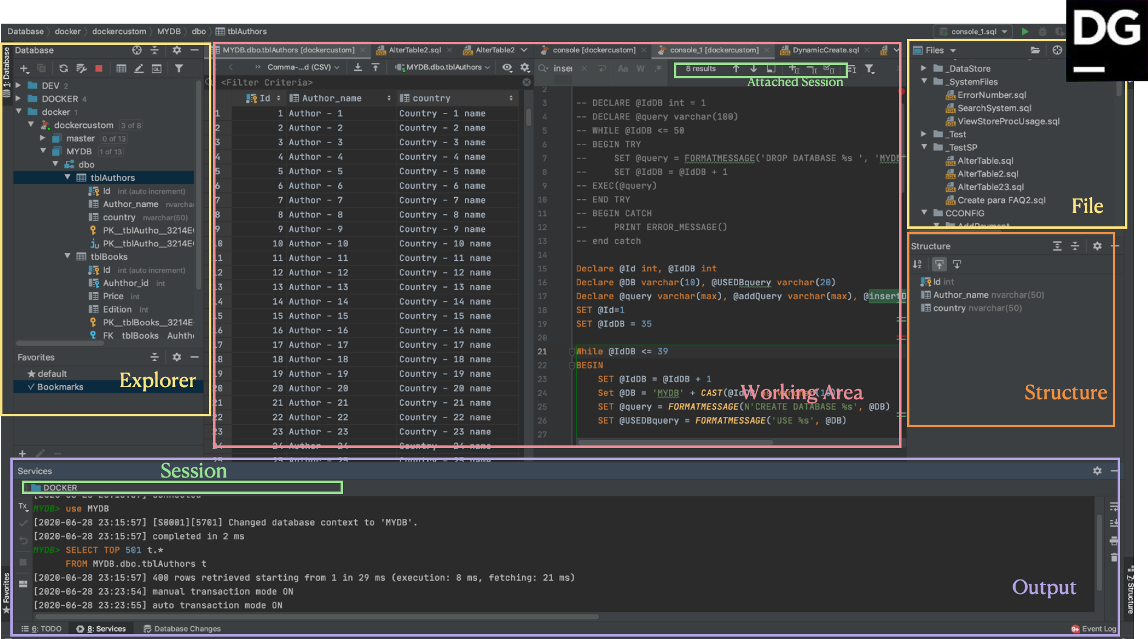Toggle the eye view options in data grid
The height and width of the screenshot is (639, 1148).
point(507,67)
